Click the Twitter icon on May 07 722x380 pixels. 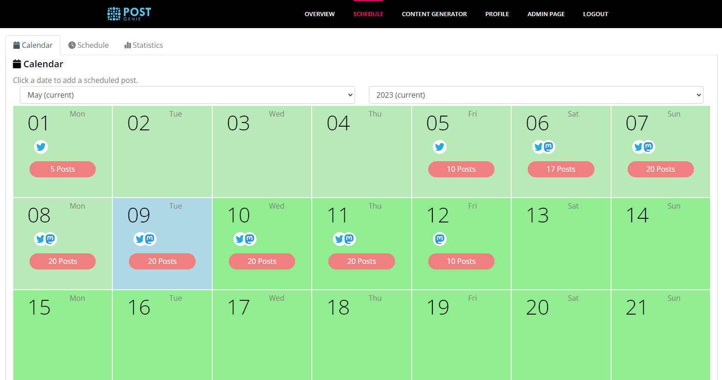click(x=638, y=147)
